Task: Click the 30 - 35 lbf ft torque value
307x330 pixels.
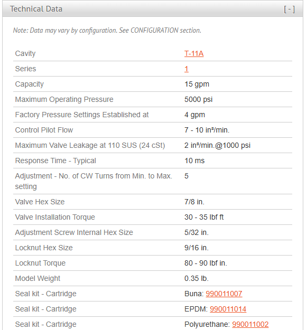Action: [204, 217]
